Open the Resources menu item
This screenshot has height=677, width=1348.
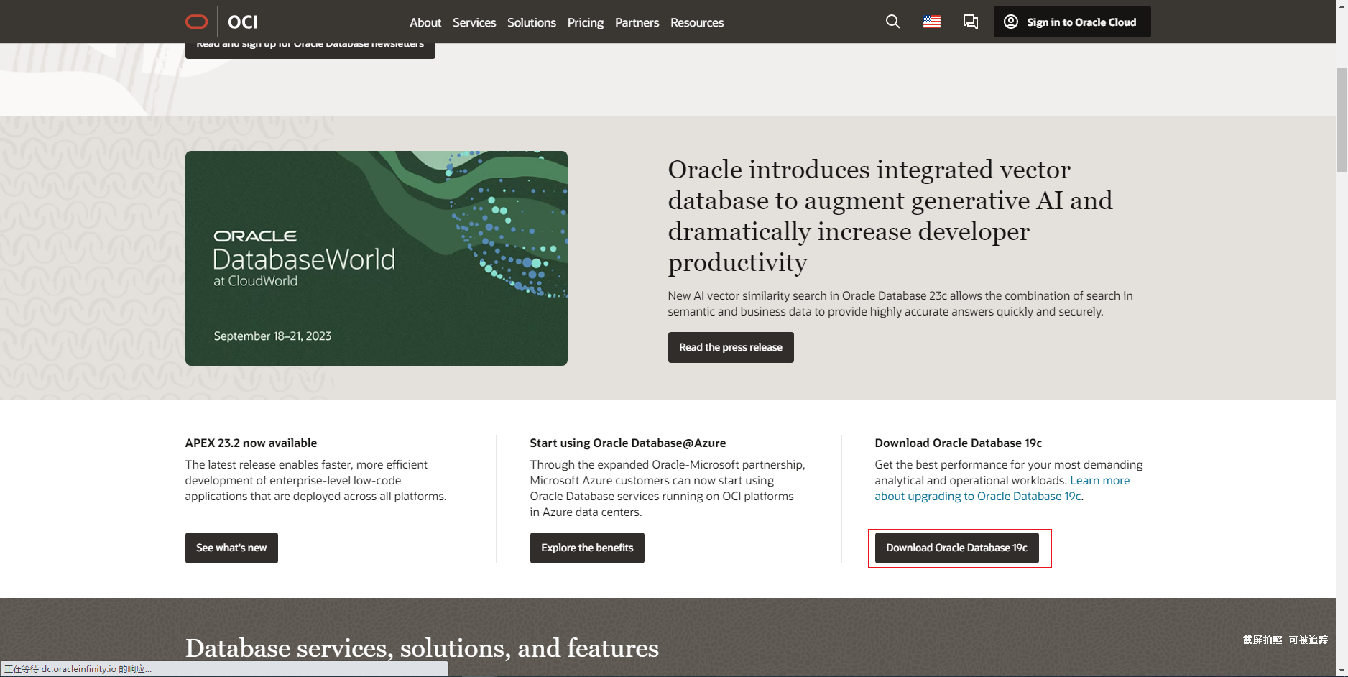(696, 22)
